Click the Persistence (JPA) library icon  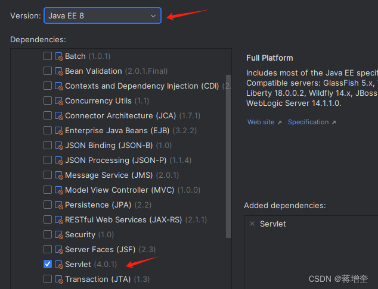pyautogui.click(x=59, y=205)
